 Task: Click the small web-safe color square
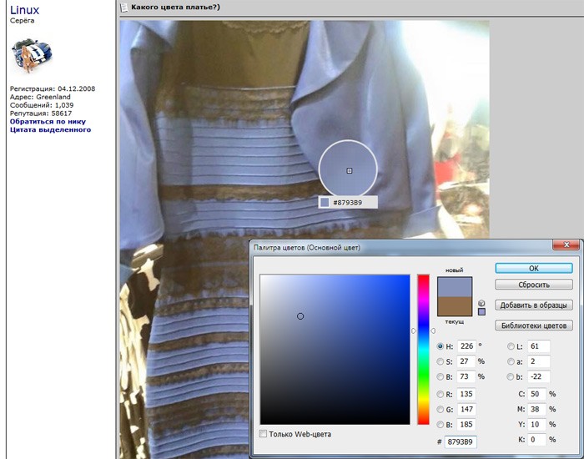pos(481,312)
